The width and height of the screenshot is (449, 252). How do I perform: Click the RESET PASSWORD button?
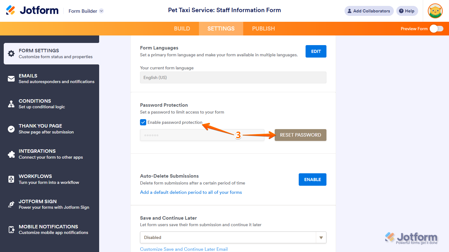300,135
